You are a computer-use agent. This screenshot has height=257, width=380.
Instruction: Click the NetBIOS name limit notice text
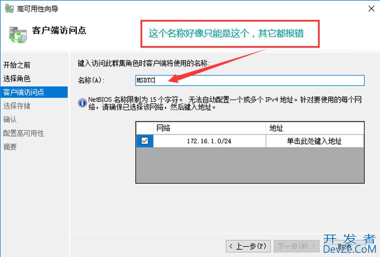point(225,103)
